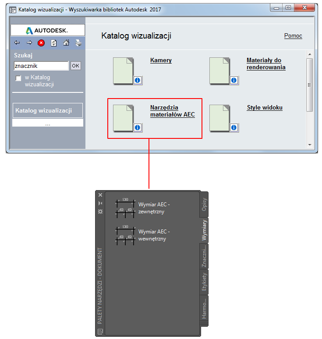Stop loading with the red X icon
This screenshot has height=339, width=322.
(41, 43)
